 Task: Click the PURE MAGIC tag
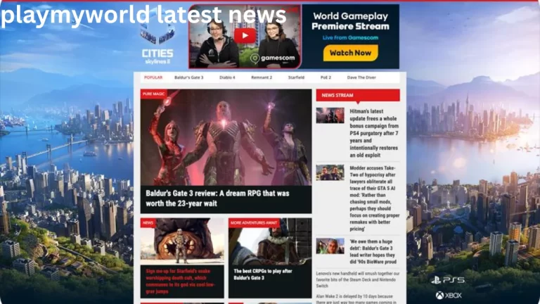click(x=153, y=94)
